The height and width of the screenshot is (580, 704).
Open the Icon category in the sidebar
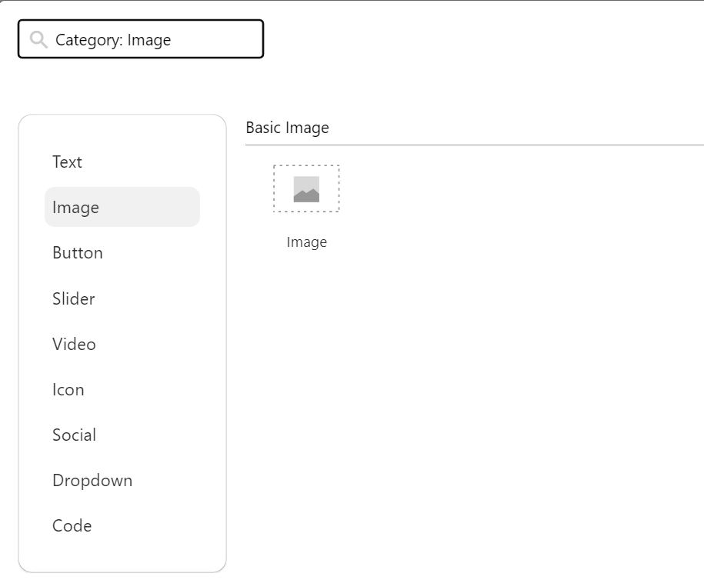[x=68, y=389]
